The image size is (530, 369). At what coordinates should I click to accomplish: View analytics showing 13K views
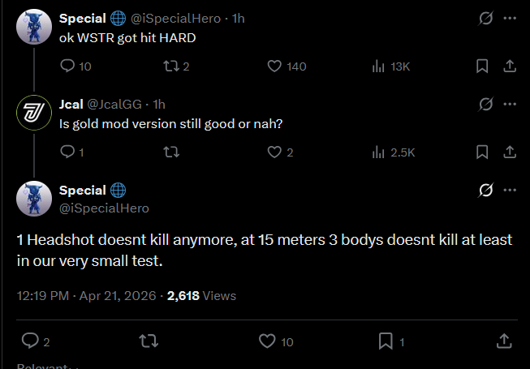377,66
